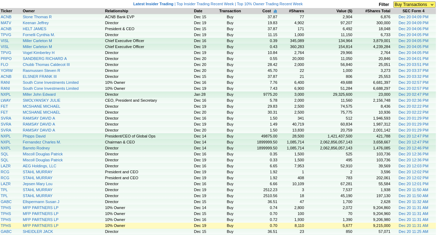View owner HELT JAMES
The image size is (437, 235).
click(34, 29)
